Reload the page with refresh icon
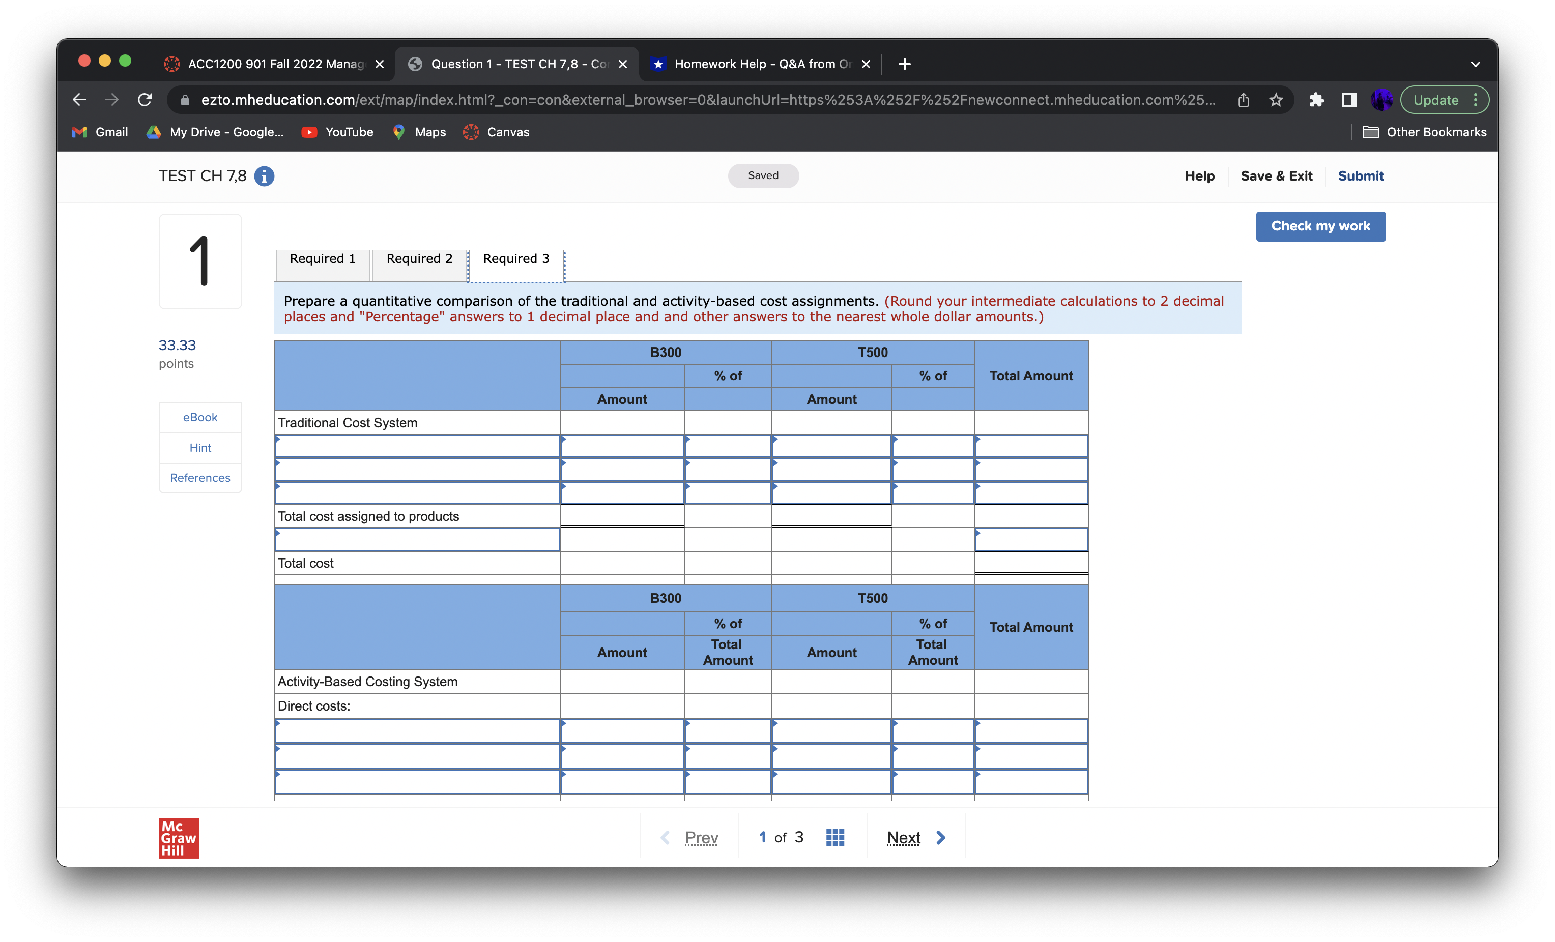 click(x=145, y=100)
